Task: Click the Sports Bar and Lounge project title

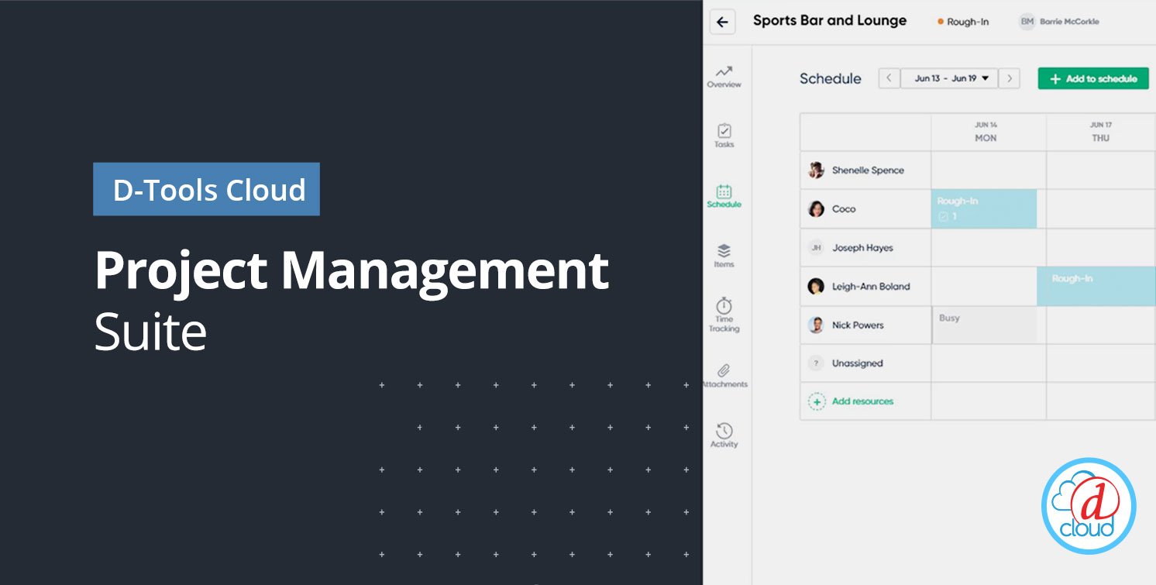Action: point(830,21)
